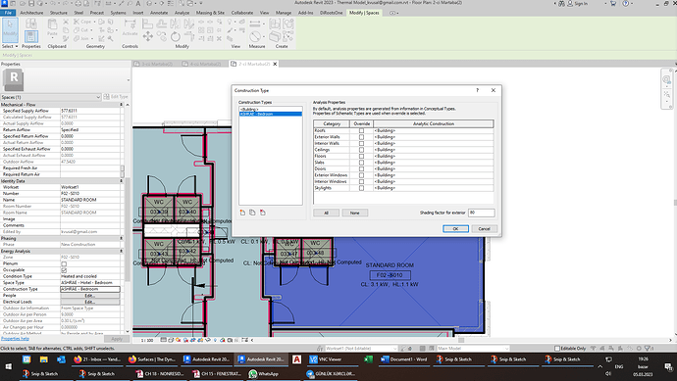Select the Modify tool in the ribbon

[x=10, y=30]
